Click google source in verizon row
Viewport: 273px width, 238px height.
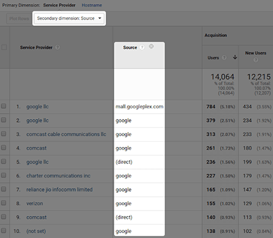(124, 203)
